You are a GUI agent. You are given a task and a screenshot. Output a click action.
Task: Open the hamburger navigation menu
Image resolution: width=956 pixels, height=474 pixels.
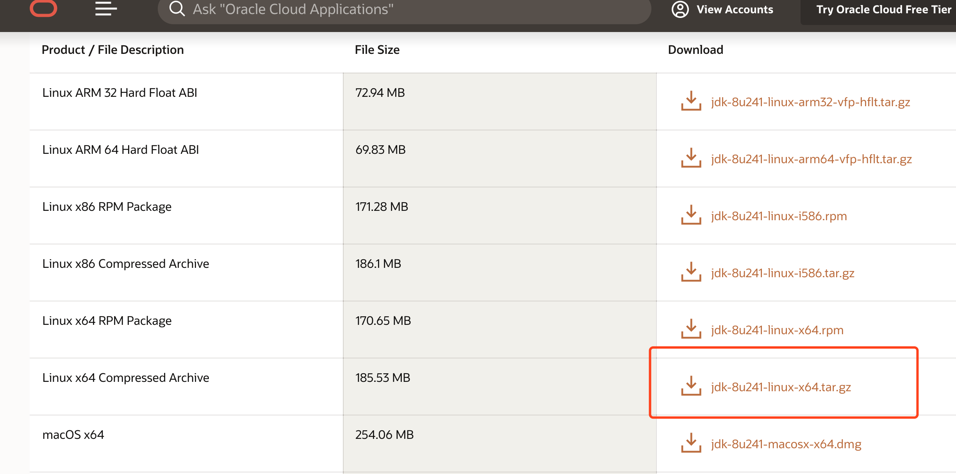[x=106, y=9]
